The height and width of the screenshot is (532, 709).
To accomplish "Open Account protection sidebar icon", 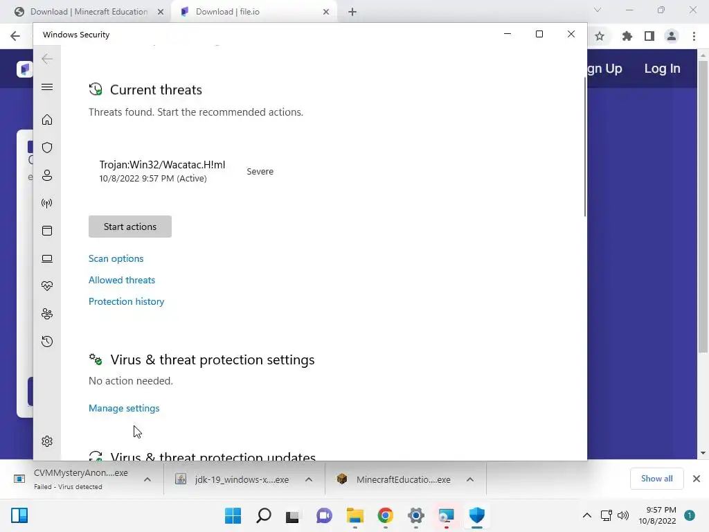I will (x=47, y=175).
